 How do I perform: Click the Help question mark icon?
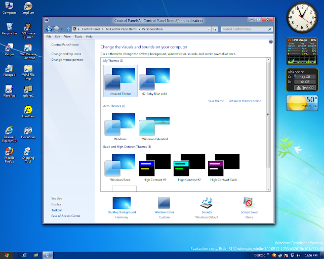click(x=271, y=41)
